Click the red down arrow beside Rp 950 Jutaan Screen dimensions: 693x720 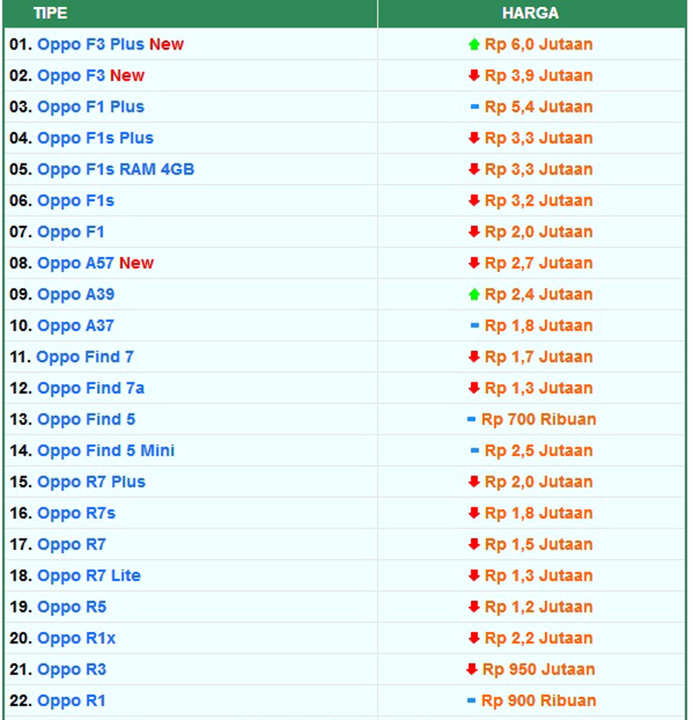tap(472, 670)
